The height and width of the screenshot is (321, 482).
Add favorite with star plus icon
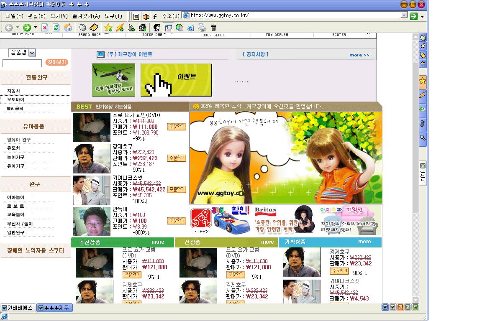coord(108,28)
